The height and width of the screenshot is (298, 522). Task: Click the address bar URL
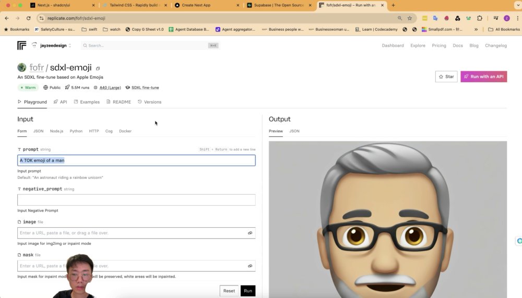pyautogui.click(x=76, y=18)
